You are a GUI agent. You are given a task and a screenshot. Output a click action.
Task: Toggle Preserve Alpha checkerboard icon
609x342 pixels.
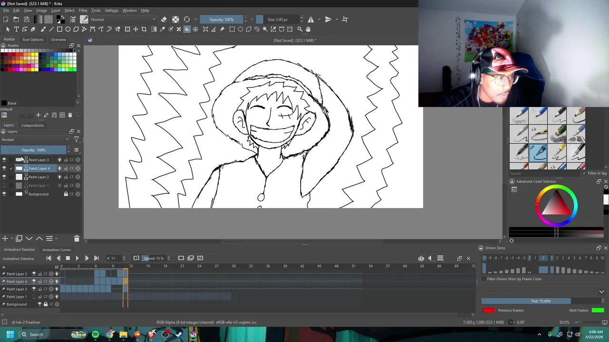[176, 19]
